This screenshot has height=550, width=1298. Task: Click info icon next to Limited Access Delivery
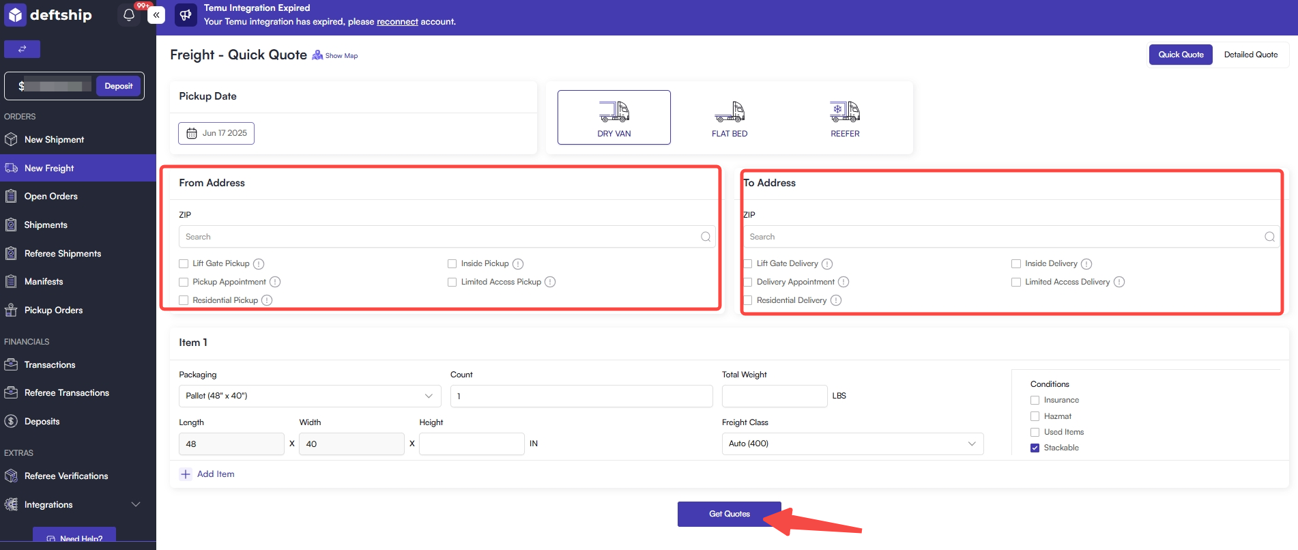tap(1119, 282)
